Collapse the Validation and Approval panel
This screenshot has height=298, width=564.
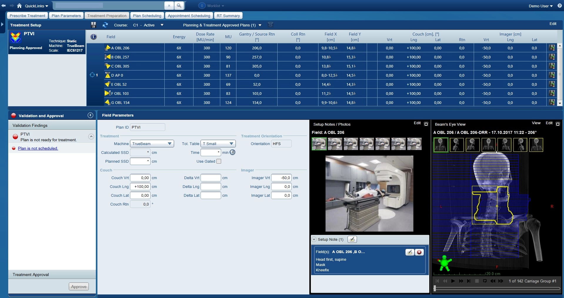pyautogui.click(x=90, y=115)
